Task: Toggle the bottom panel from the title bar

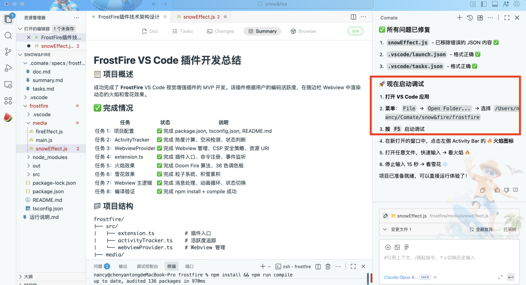Action: coord(495,4)
